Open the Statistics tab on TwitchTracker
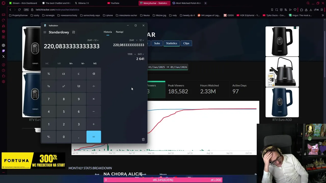Viewport: 326px width, 183px height. click(x=172, y=43)
